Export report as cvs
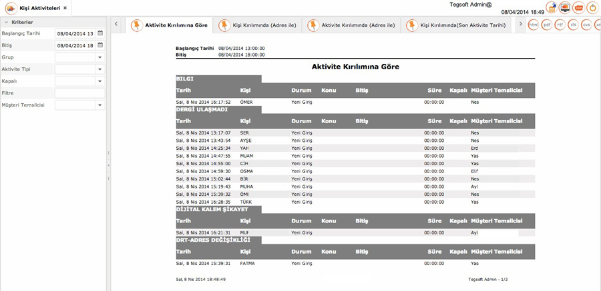The width and height of the screenshot is (601, 291). coord(586,25)
